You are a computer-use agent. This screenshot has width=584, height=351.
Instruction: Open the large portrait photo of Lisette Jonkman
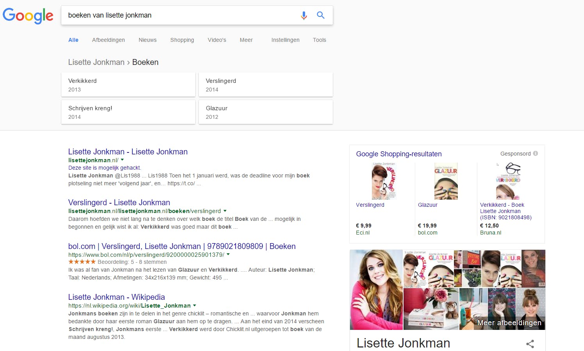[x=376, y=290]
